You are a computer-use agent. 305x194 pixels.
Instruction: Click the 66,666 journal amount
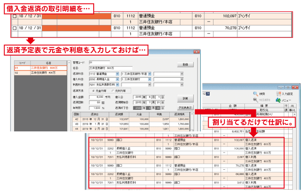pos(240,174)
